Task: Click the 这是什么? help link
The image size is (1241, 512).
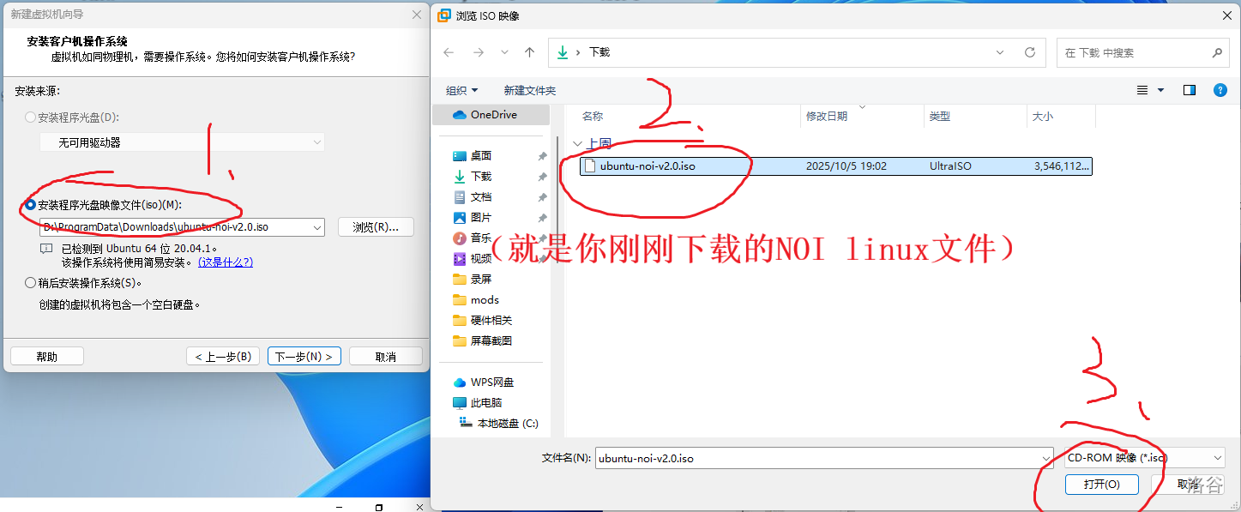Action: pos(225,262)
